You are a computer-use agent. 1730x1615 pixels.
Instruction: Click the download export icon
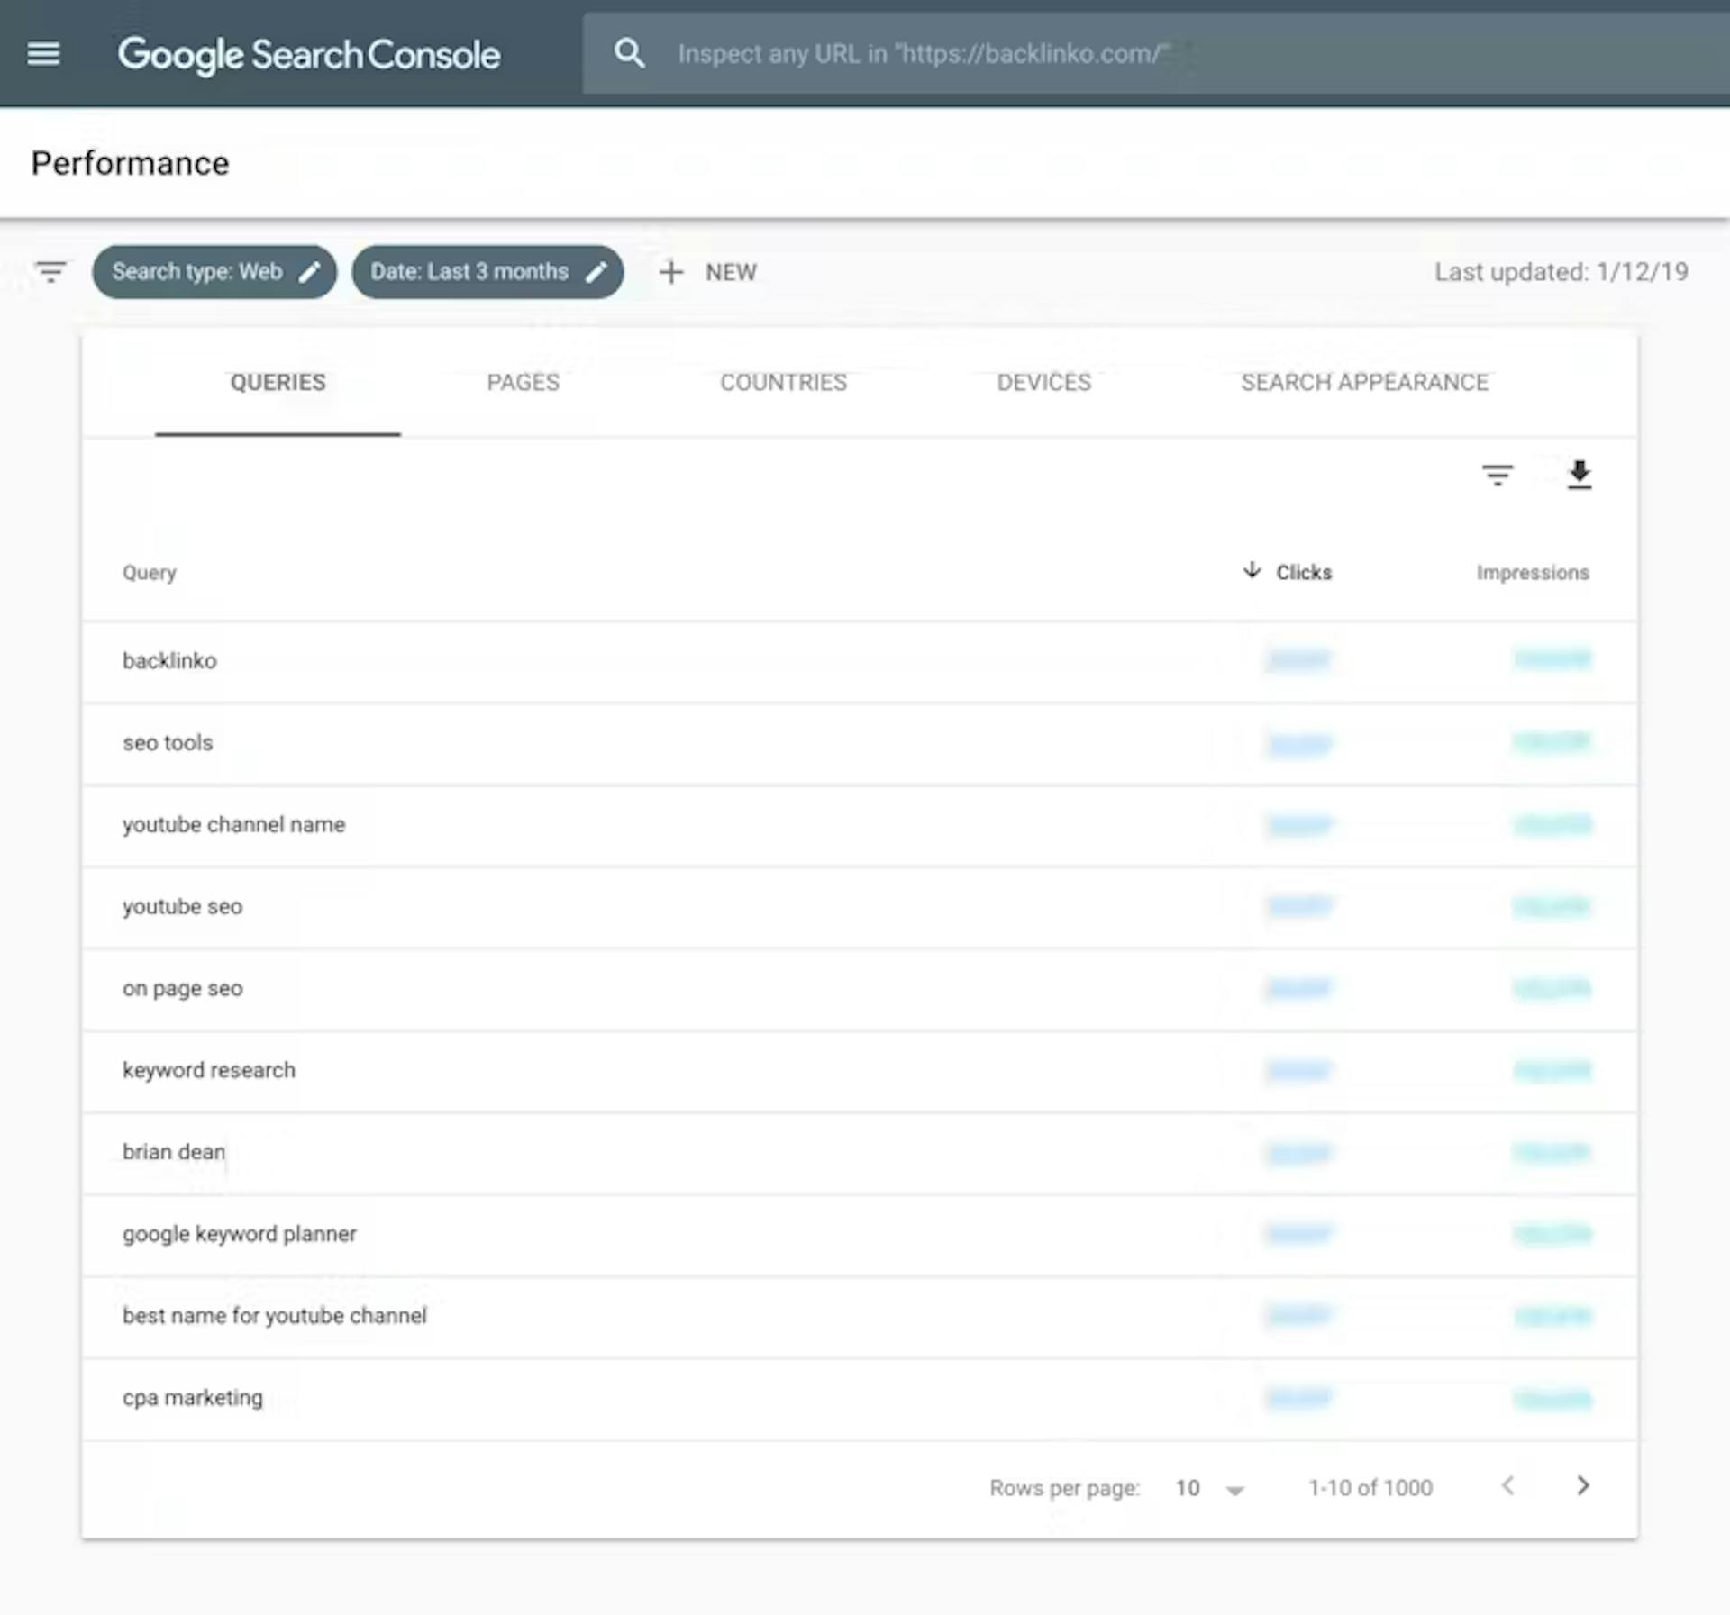[1580, 475]
